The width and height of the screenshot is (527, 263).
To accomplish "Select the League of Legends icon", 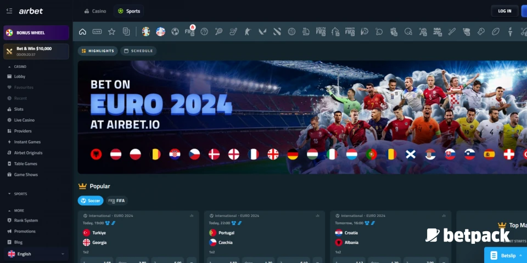I will [x=306, y=32].
